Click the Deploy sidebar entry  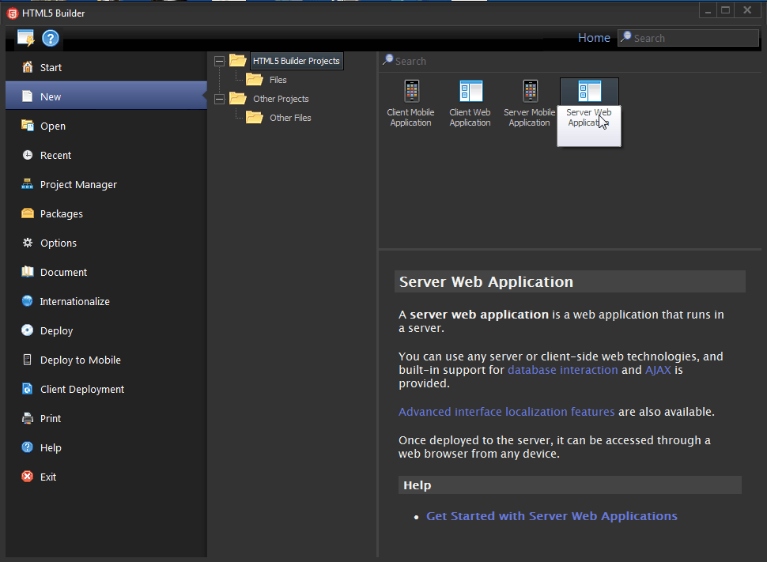point(106,330)
